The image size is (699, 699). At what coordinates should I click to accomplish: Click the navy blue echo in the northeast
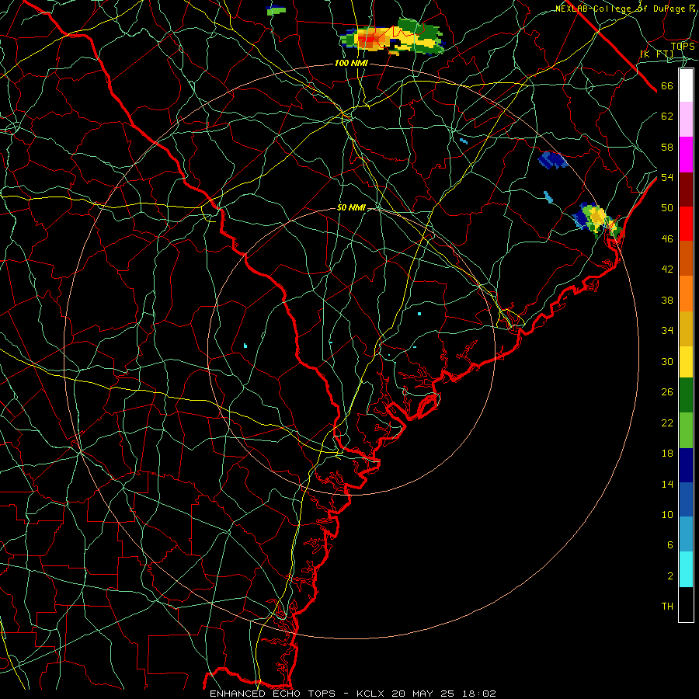[552, 159]
